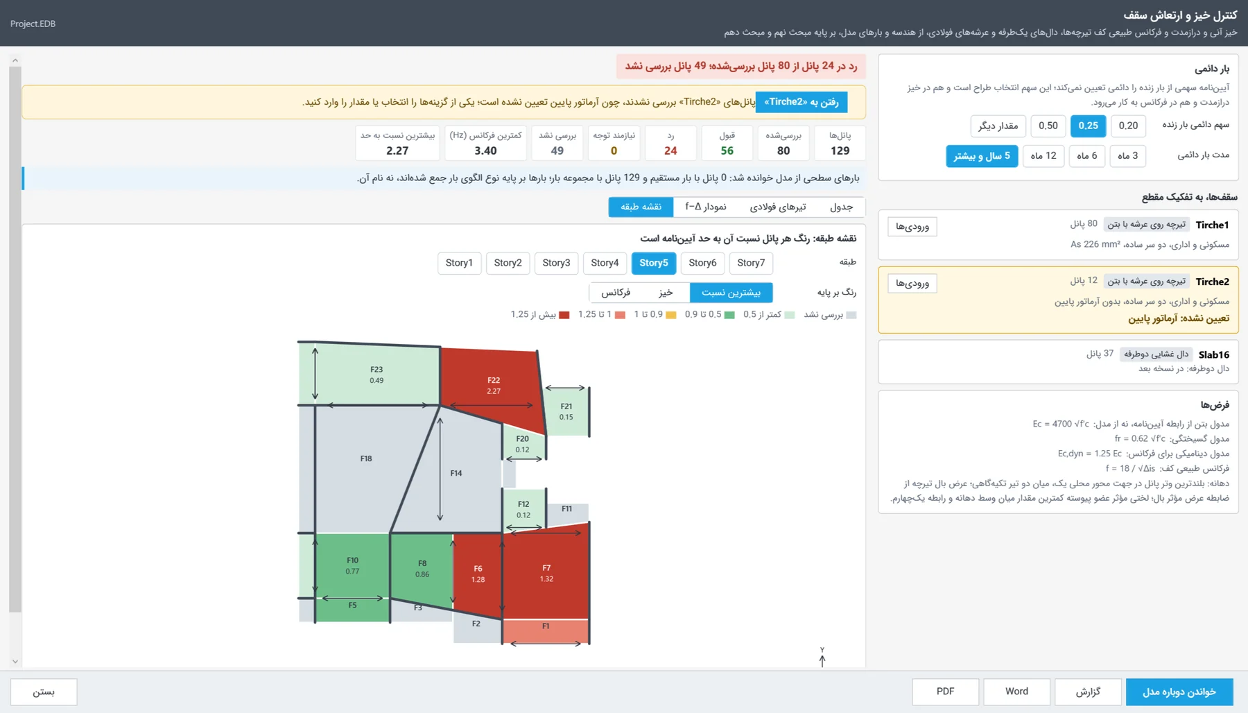Export the report to Word

(x=1016, y=691)
